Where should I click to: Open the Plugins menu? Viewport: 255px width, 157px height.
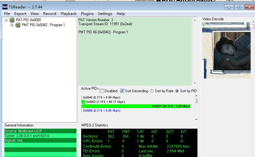[87, 13]
